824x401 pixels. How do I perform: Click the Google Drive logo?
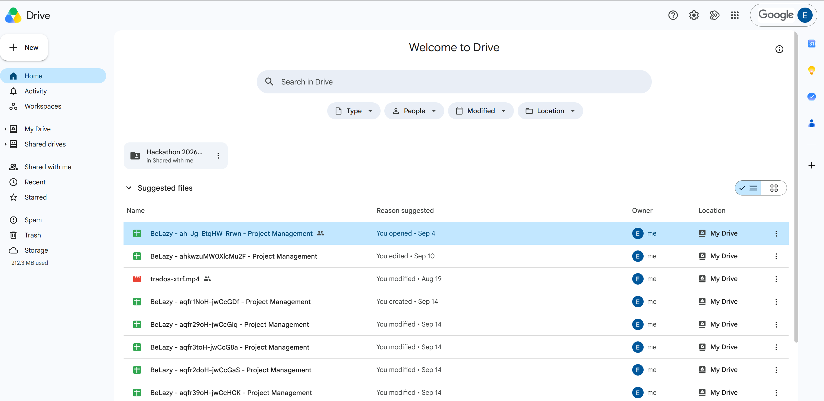tap(13, 15)
